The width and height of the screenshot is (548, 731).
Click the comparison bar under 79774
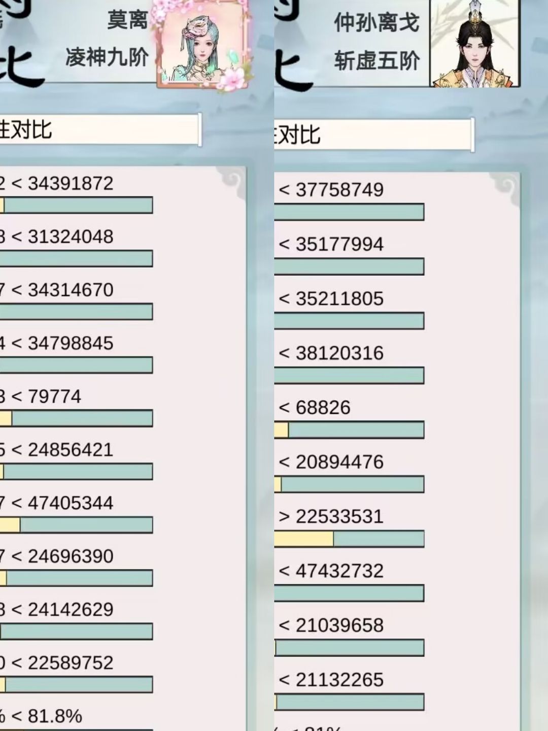click(x=76, y=418)
